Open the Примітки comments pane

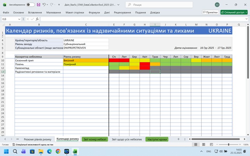pyautogui.click(x=210, y=12)
